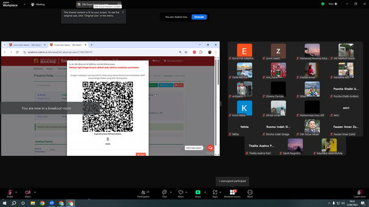Open a new tab in shared browser

click(x=92, y=45)
